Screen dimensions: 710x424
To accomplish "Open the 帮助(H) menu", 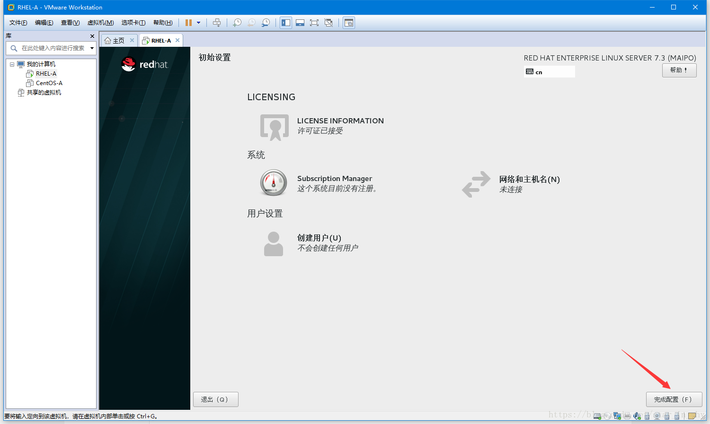I will (163, 23).
